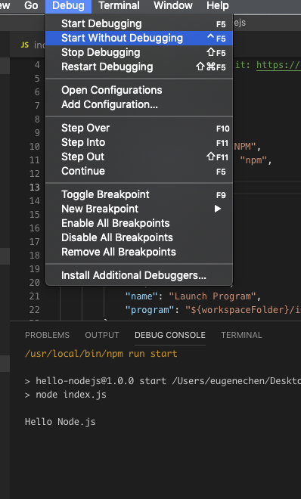Select Start Without Debugging
This screenshot has width=301, height=499.
tap(139, 39)
